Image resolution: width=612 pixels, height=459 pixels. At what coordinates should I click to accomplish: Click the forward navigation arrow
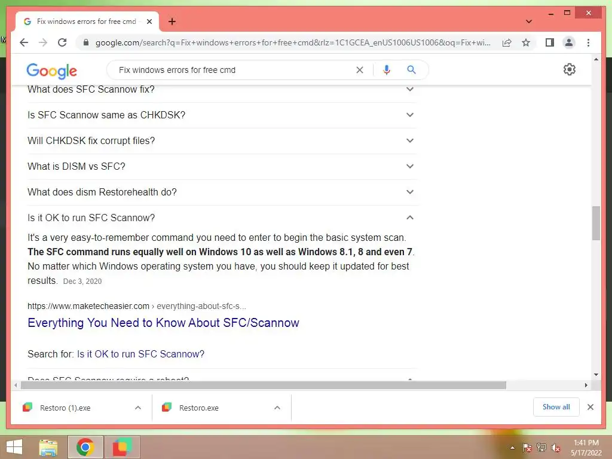tap(43, 42)
